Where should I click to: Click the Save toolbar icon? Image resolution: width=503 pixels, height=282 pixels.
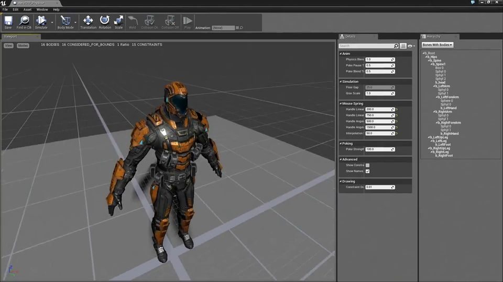point(8,21)
